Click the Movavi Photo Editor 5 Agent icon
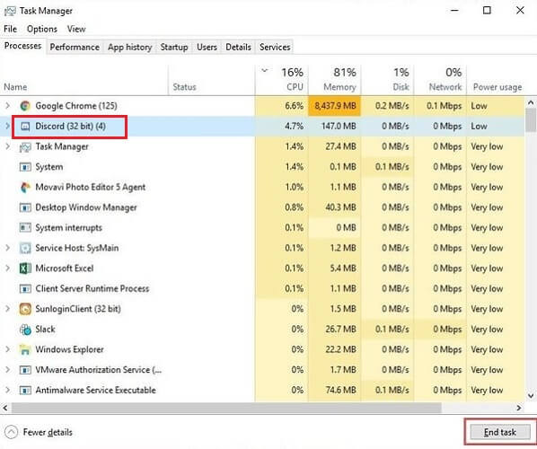Screen dimensions: 537x449 point(25,188)
